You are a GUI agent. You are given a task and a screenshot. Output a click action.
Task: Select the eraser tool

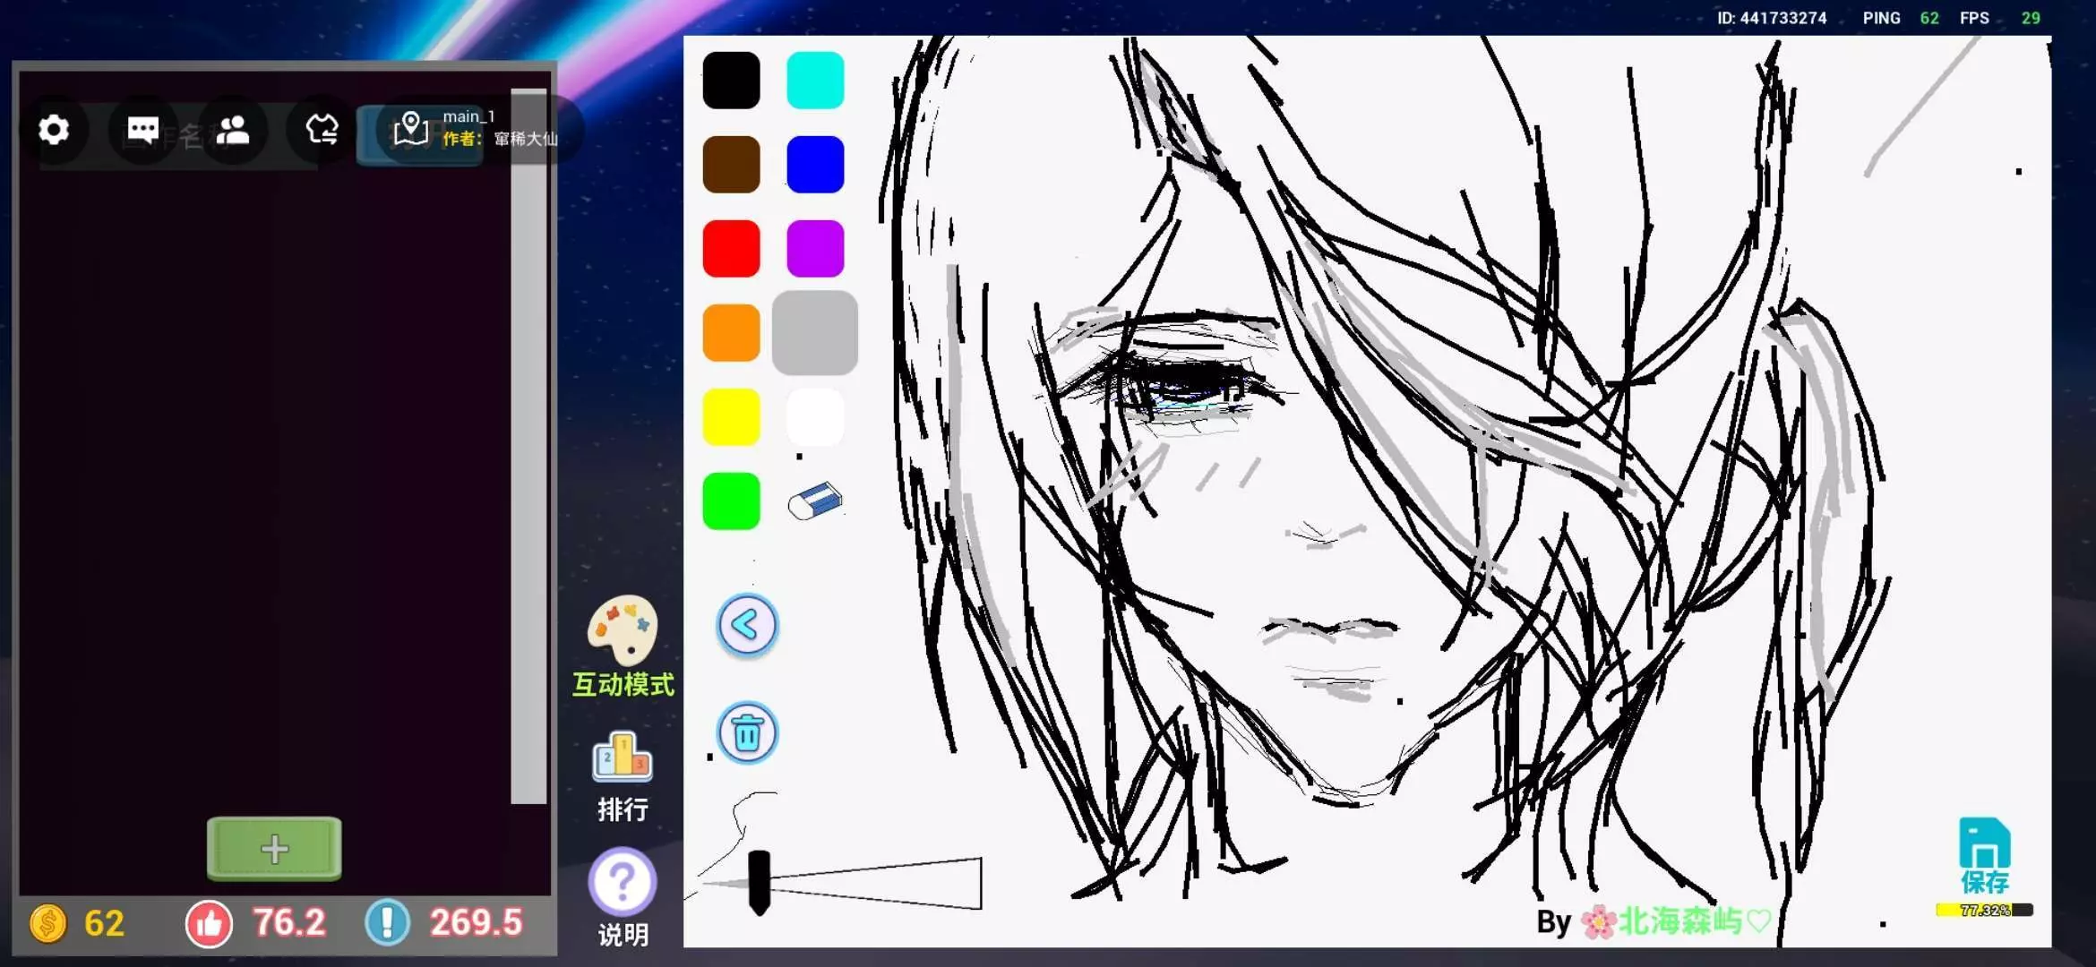[x=815, y=501]
